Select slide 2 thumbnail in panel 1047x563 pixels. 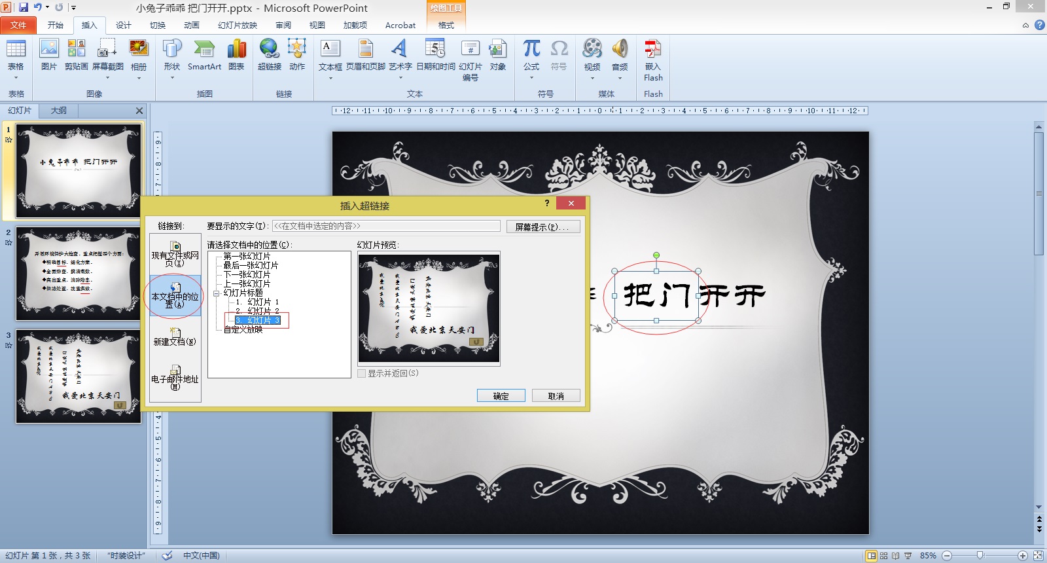tap(79, 274)
